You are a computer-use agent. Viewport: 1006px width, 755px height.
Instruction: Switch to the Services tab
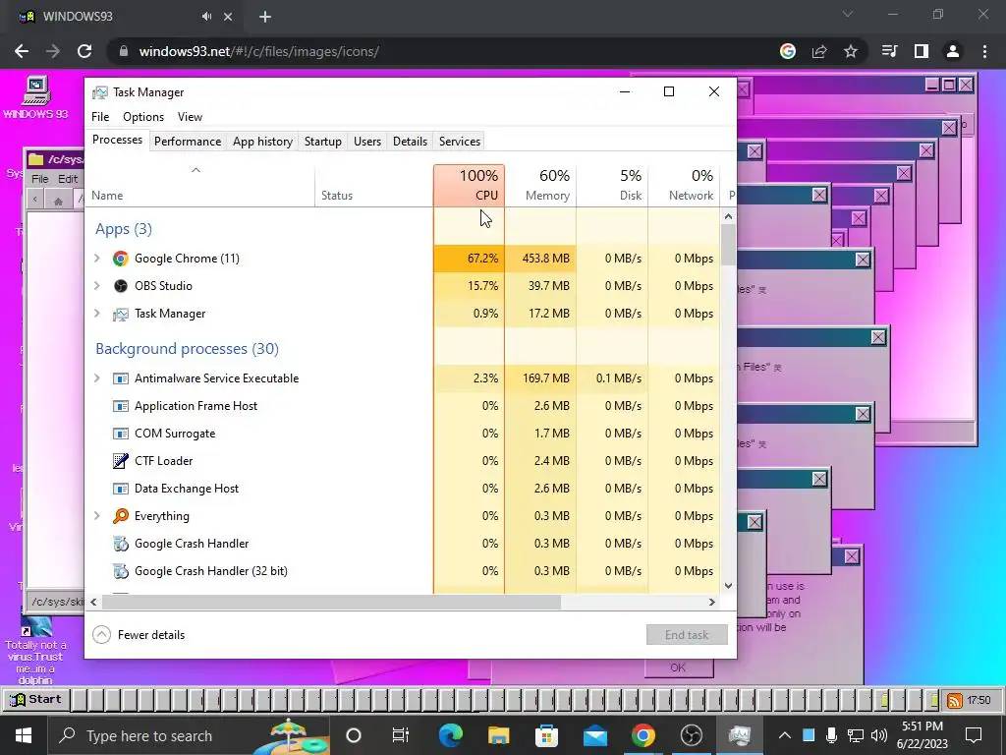pos(460,142)
